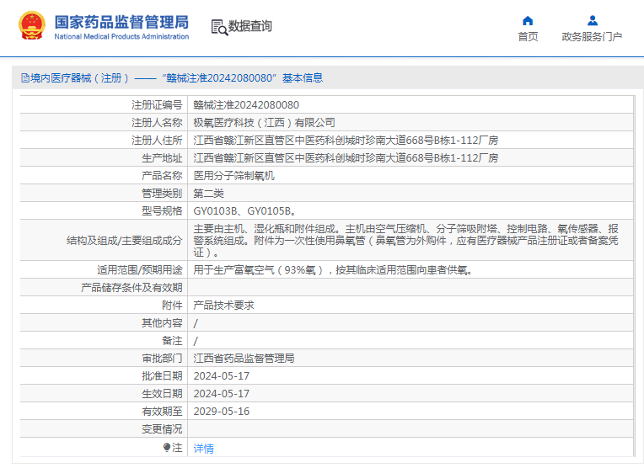Viewport: 644px width, 468px height.
Task: Click the 第二类 management category value
Action: [x=209, y=194]
